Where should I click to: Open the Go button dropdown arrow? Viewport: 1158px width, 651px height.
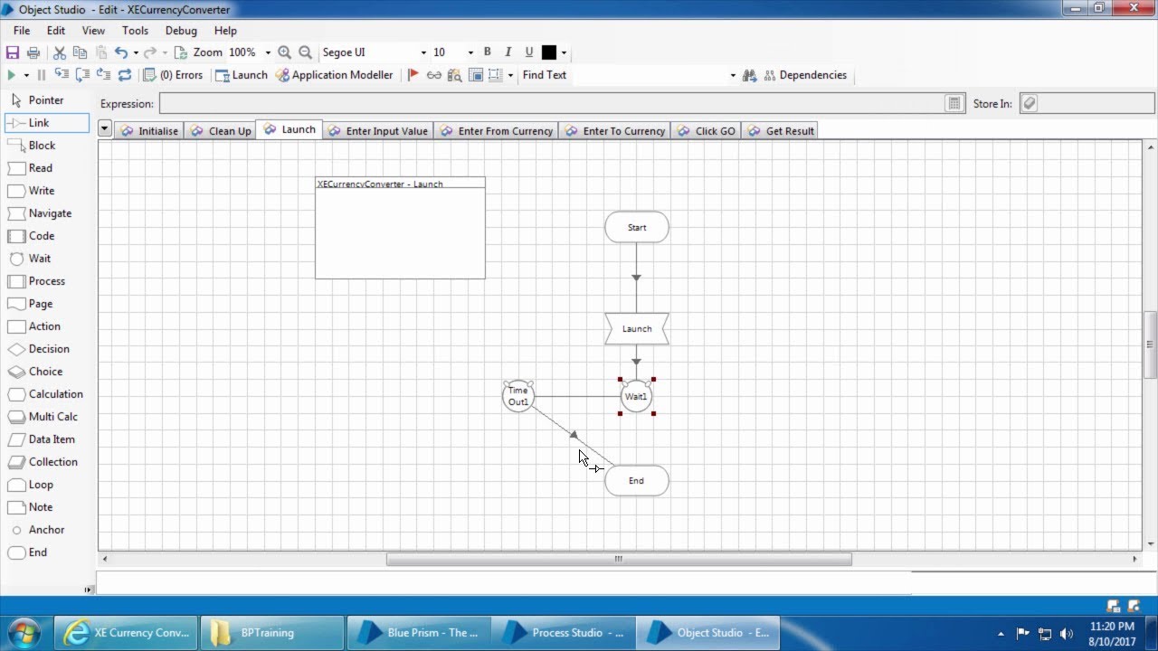[26, 75]
